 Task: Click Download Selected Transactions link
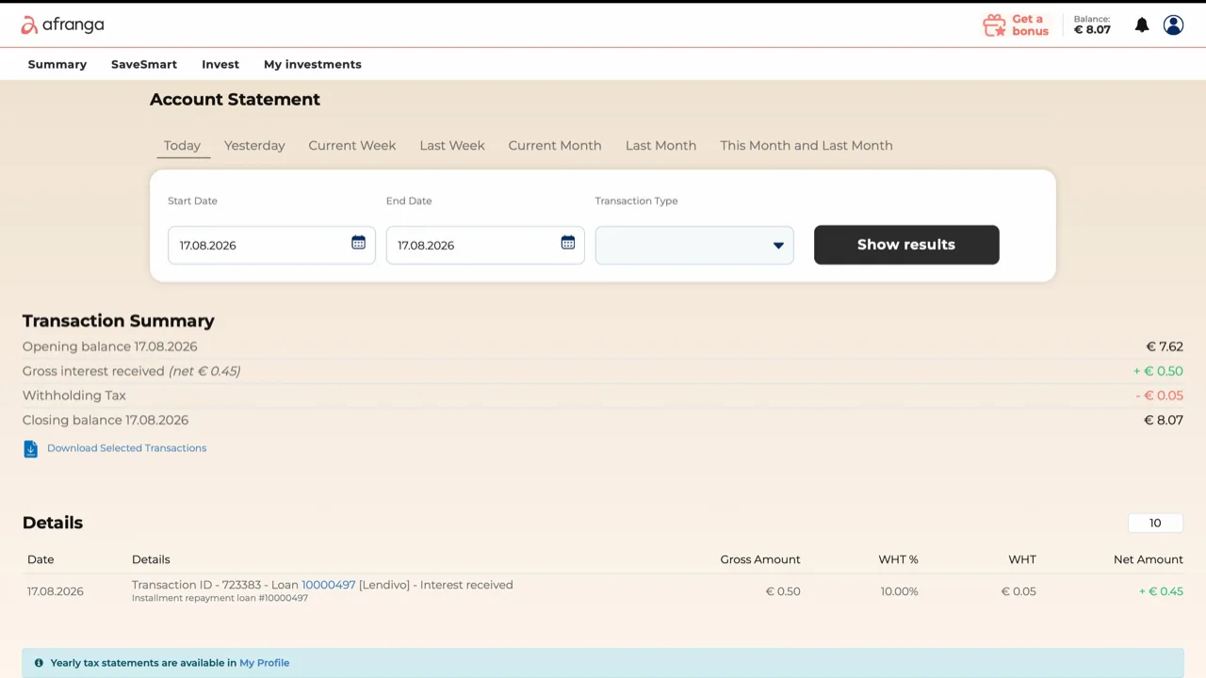(127, 448)
